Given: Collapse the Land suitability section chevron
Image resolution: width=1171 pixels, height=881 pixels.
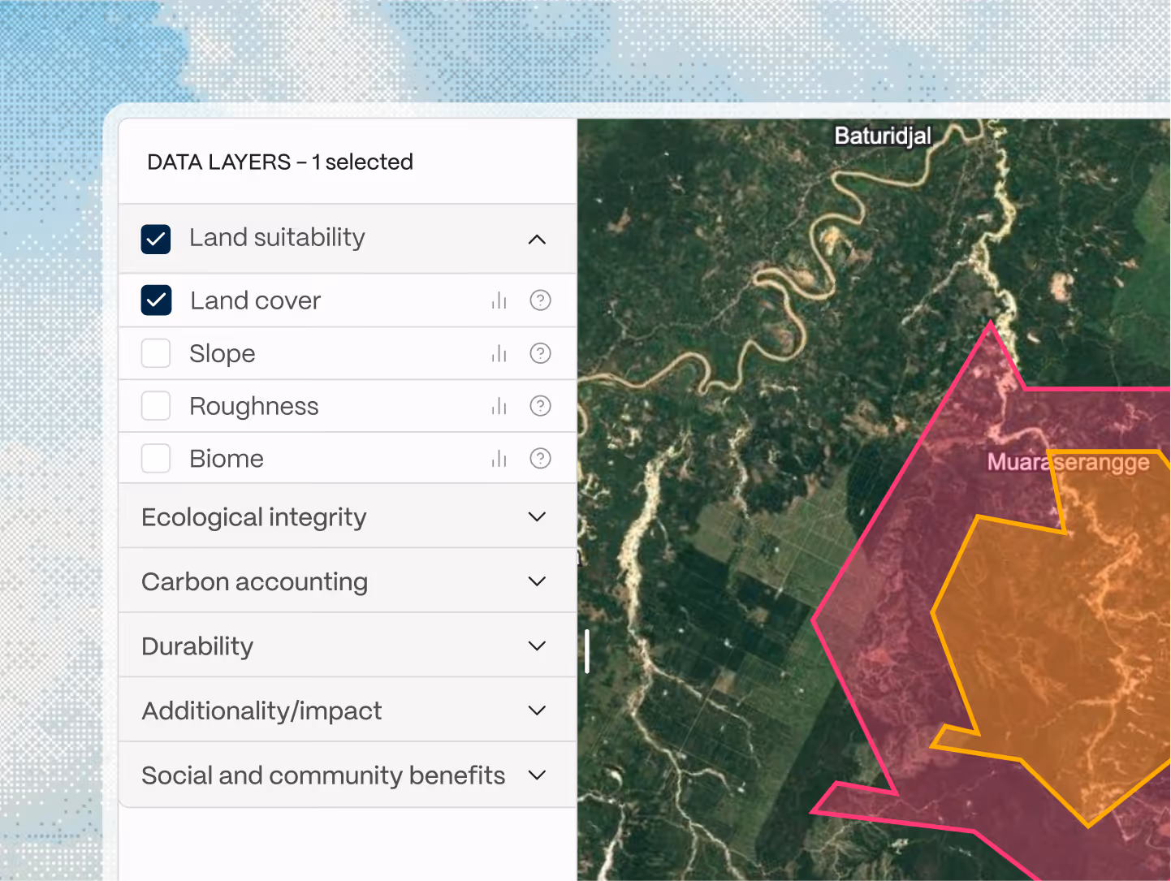Looking at the screenshot, I should [537, 239].
